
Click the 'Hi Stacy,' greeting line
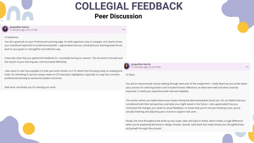[130, 75]
